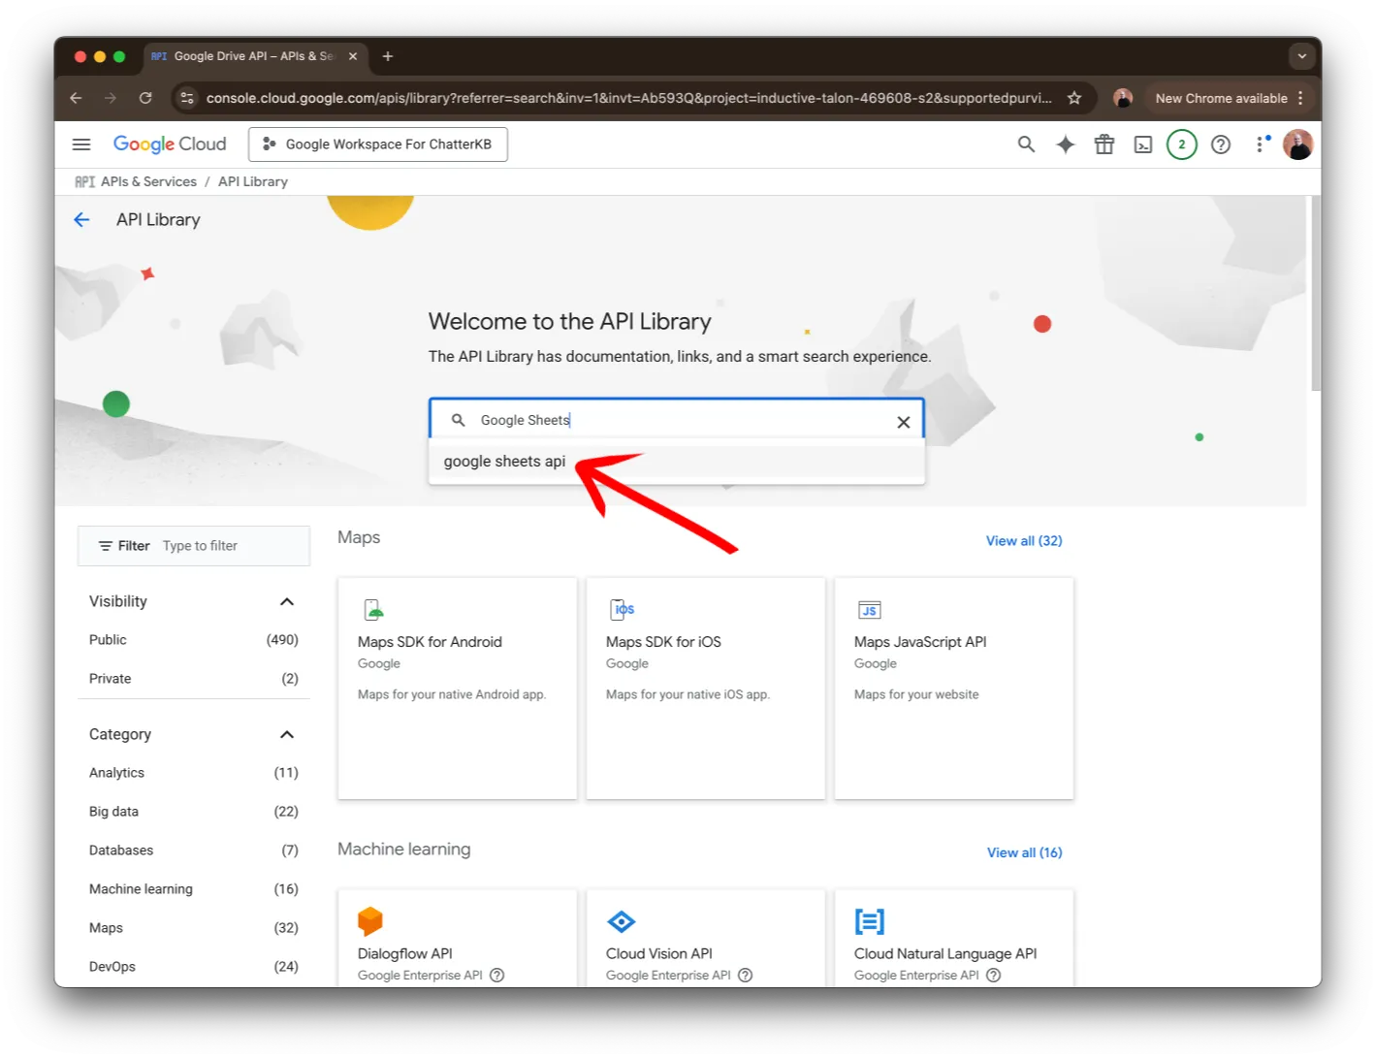This screenshot has width=1376, height=1059.
Task: Open Maps JavaScript API card title
Action: [920, 642]
